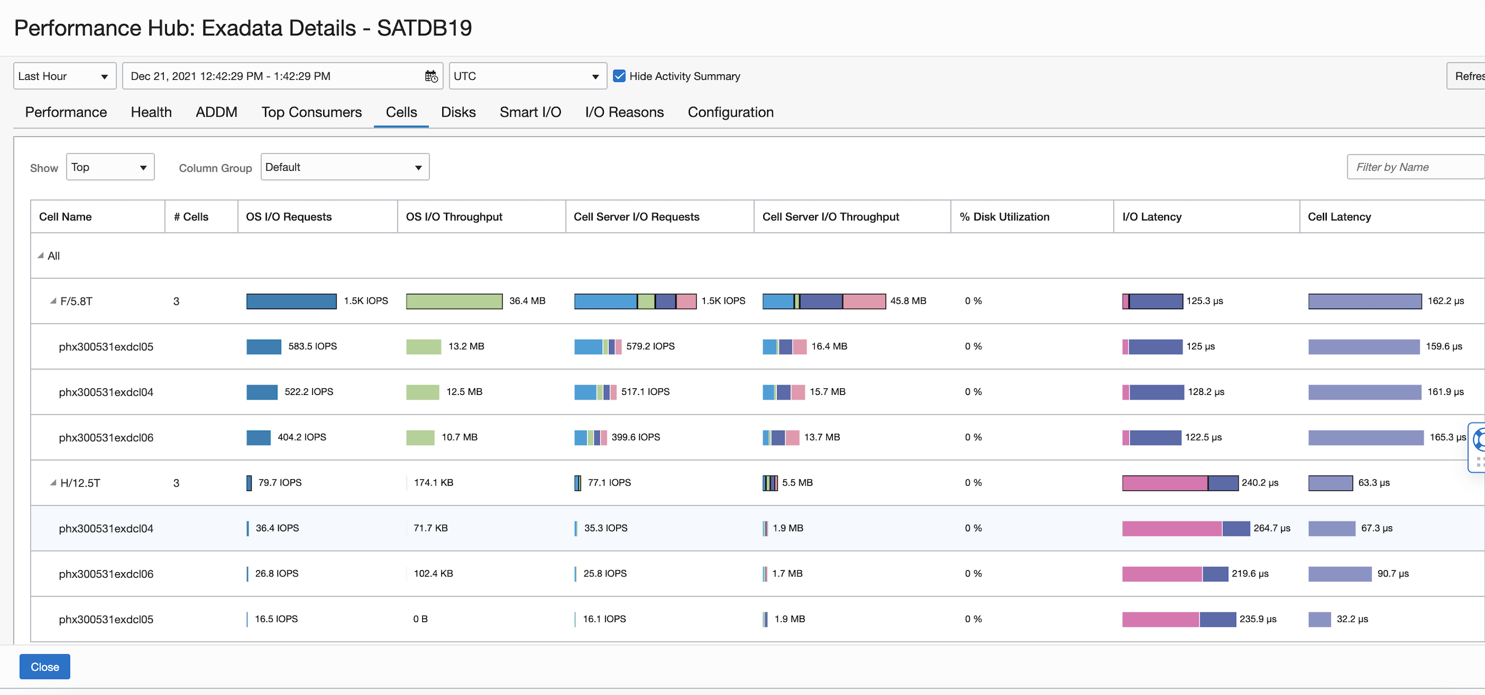Image resolution: width=1485 pixels, height=695 pixels.
Task: Click the F/5.8T OS I/O Requests blue bar
Action: coord(291,301)
